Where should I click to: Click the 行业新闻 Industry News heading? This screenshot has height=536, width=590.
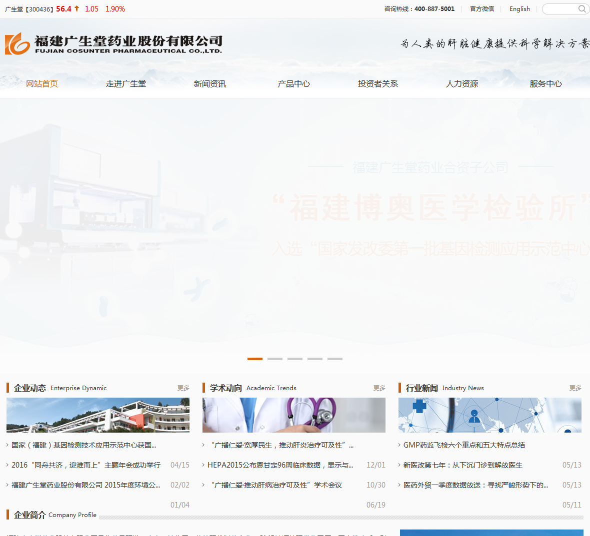click(x=445, y=388)
